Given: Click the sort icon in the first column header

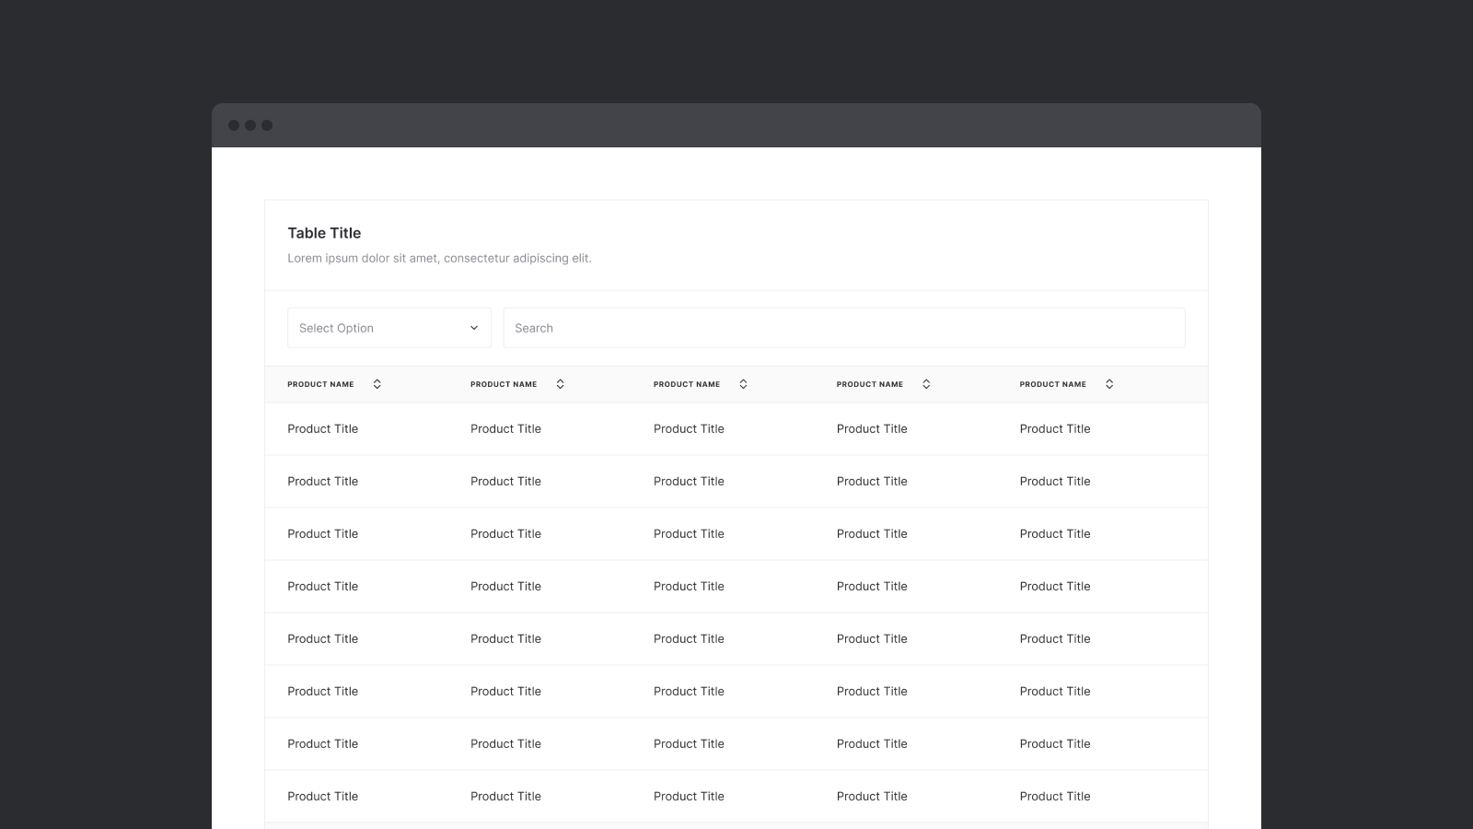Looking at the screenshot, I should point(377,384).
